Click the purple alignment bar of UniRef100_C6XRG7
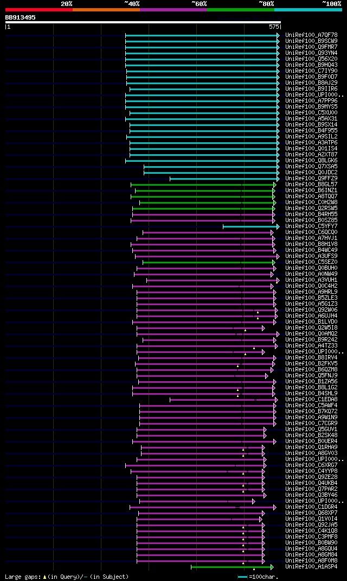 pos(196,465)
